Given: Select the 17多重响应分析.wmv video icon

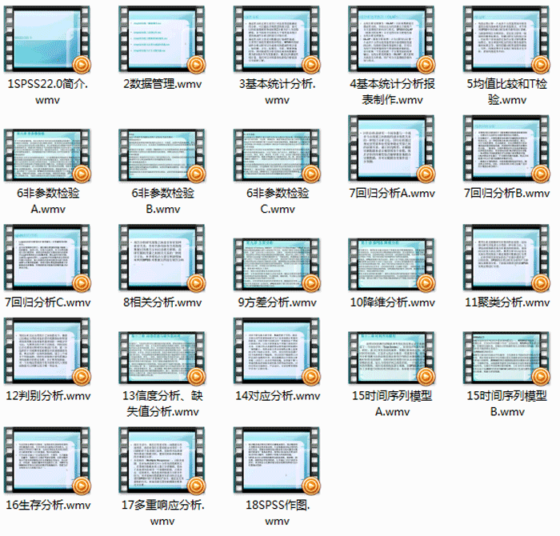Looking at the screenshot, I should pos(162,461).
